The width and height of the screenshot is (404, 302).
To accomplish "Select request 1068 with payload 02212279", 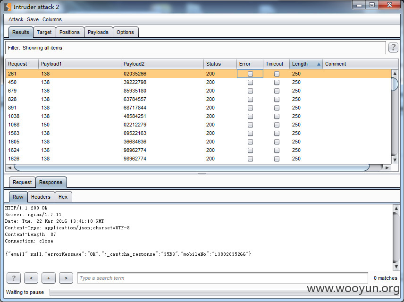I will tap(198, 125).
